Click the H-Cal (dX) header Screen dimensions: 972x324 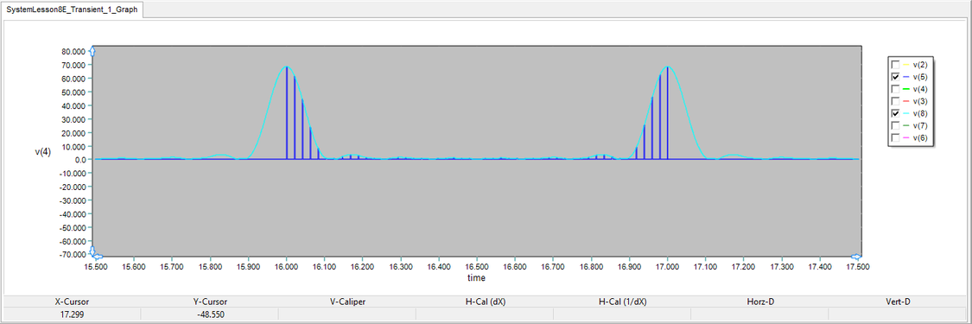[x=485, y=302]
